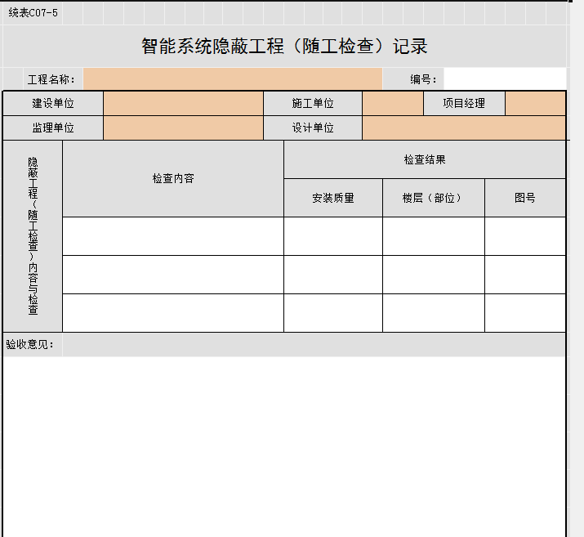Viewport: 584px width, 537px height.
Task: Click the orange field next to 施工单位
Action: [392, 104]
